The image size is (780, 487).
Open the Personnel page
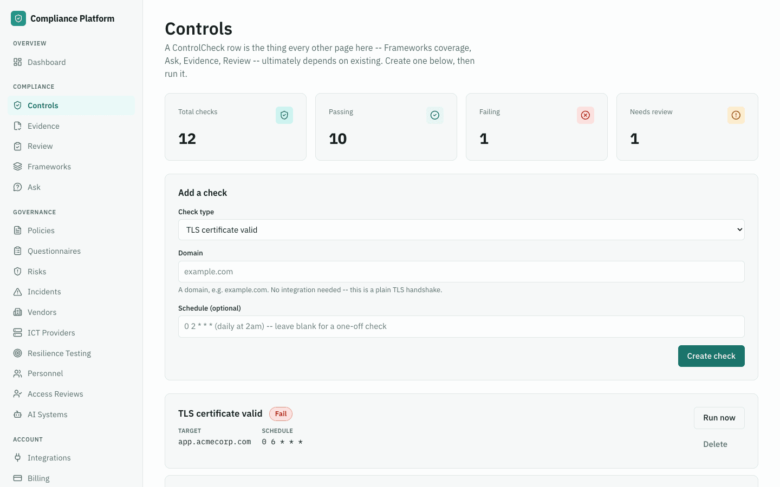point(71,373)
